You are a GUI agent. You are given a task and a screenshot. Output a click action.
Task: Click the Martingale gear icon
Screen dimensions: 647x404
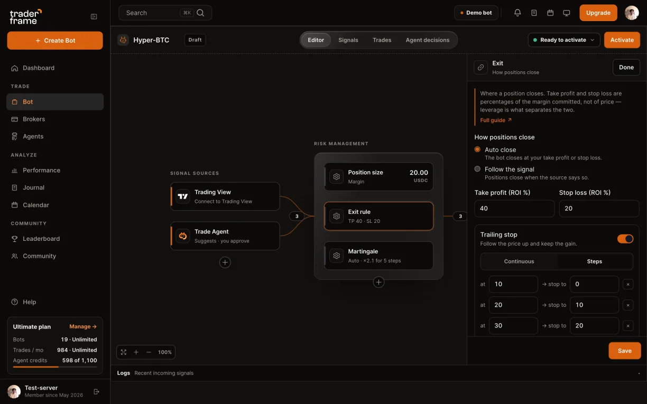pyautogui.click(x=336, y=256)
